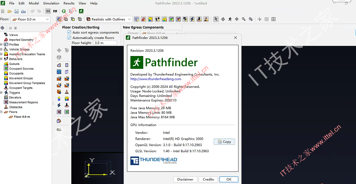Open thunderheadeng.com link
The image size is (356, 184).
pos(156,79)
